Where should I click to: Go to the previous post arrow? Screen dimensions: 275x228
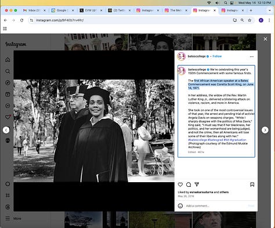[x=6, y=130]
